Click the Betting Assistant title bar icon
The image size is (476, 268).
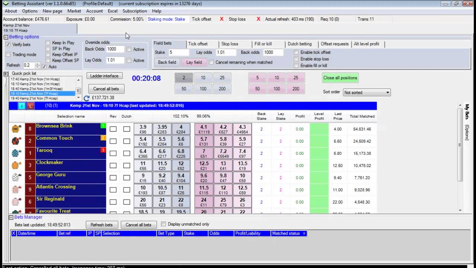[x=5, y=3]
